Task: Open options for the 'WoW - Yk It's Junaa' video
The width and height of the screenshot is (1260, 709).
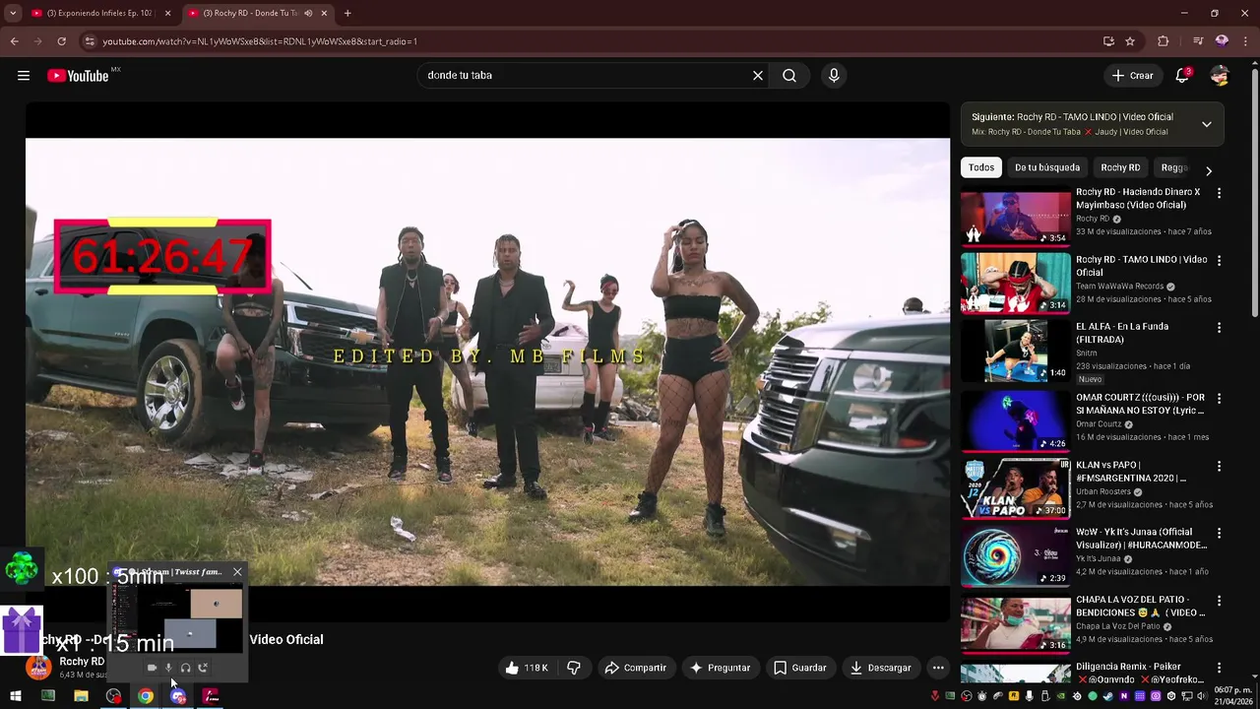Action: 1219,534
